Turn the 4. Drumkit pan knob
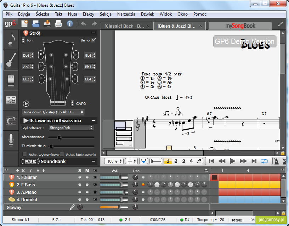This screenshot has height=226, width=289. 135,199
